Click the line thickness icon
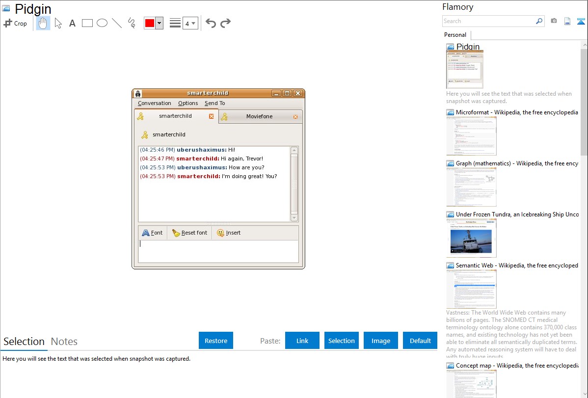 (175, 23)
